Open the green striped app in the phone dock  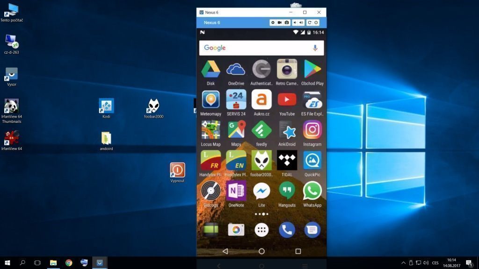click(211, 230)
